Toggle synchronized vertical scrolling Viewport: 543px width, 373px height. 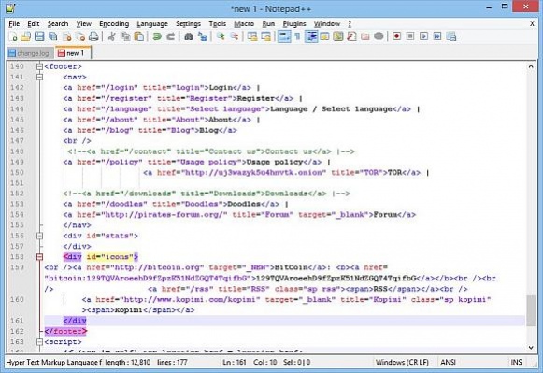[252, 36]
